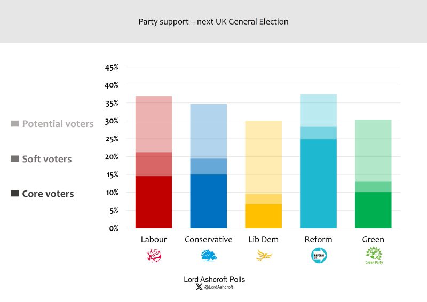Image resolution: width=427 pixels, height=302 pixels.
Task: Click the 45% y-axis label
Action: 111,68
